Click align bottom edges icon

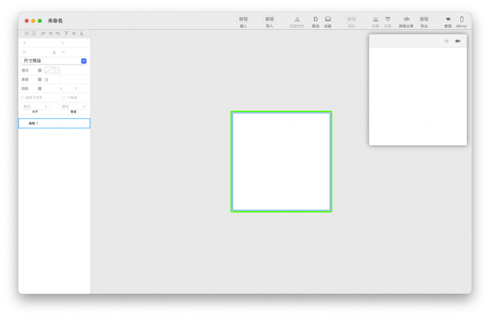(81, 33)
